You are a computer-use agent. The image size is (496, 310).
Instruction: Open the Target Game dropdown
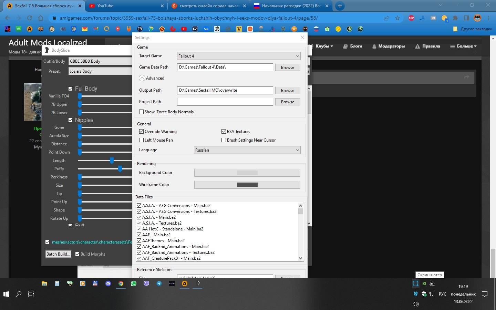pos(239,56)
